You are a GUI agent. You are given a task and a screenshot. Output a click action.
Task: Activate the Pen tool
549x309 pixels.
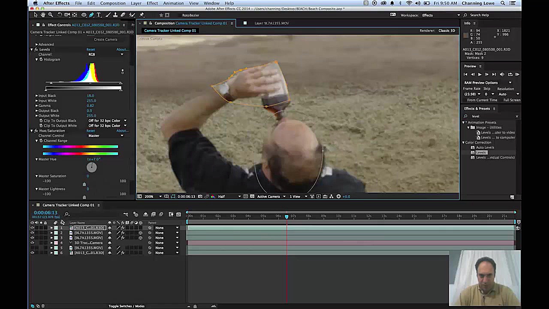point(92,15)
